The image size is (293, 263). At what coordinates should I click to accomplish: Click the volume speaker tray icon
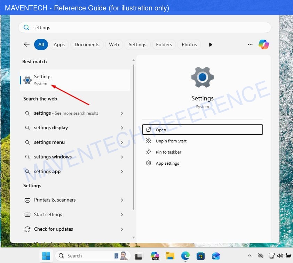point(280,256)
